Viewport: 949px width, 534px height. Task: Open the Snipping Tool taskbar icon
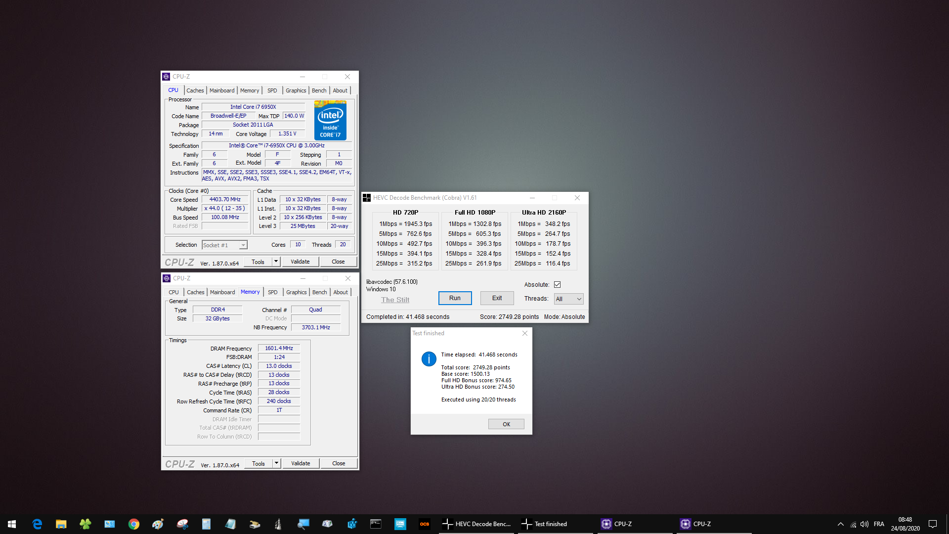pos(182,524)
